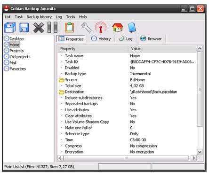Select the Home task in list
This screenshot has height=177, width=209.
pyautogui.click(x=15, y=45)
